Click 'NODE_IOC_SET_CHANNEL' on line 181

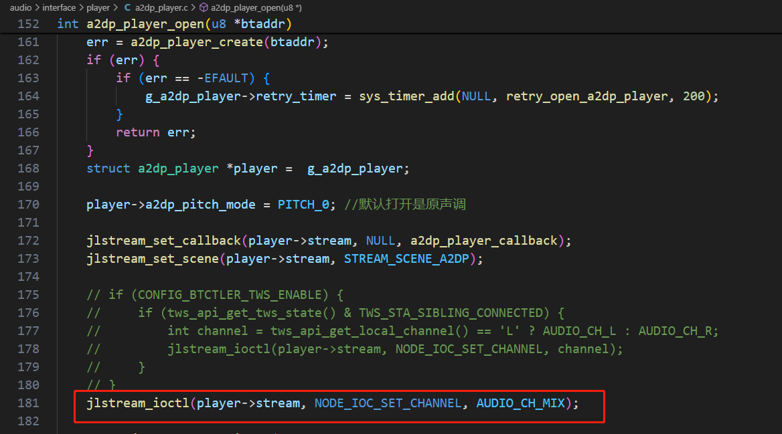388,403
